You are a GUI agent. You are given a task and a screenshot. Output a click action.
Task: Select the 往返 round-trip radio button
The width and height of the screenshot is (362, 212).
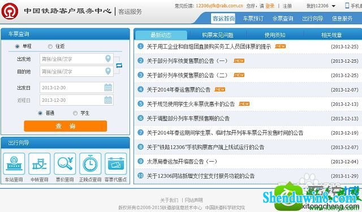pos(50,46)
